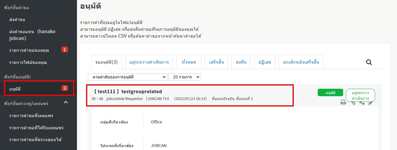Click the link icon beside the printer
This screenshot has height=150, width=397.
(x=353, y=103)
